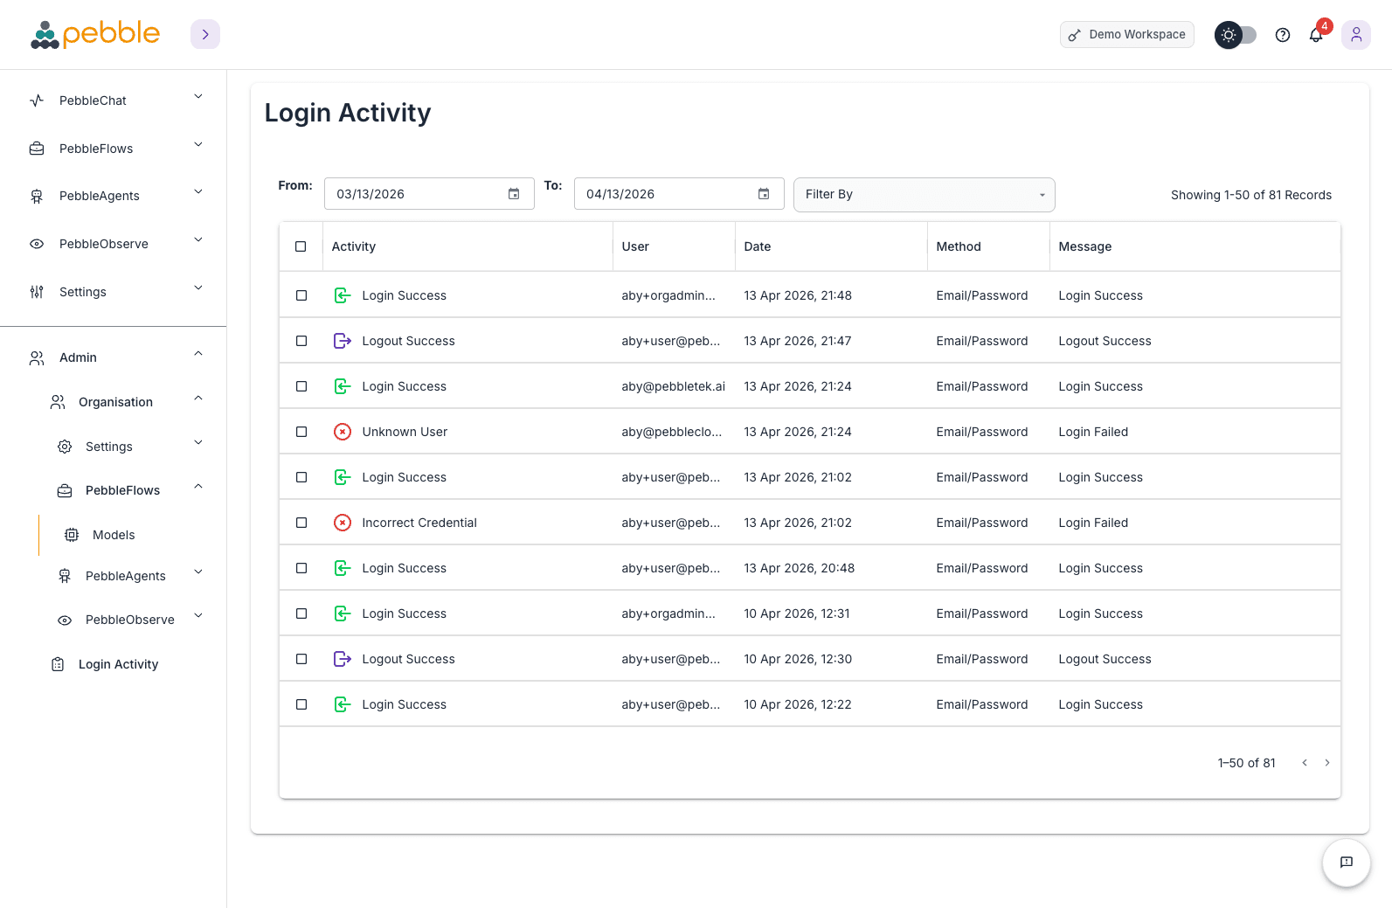Click the Organisation people icon

pyautogui.click(x=58, y=402)
